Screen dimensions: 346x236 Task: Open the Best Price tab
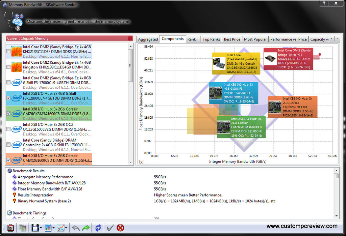232,39
